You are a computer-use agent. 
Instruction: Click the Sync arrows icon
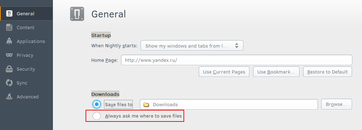9,83
